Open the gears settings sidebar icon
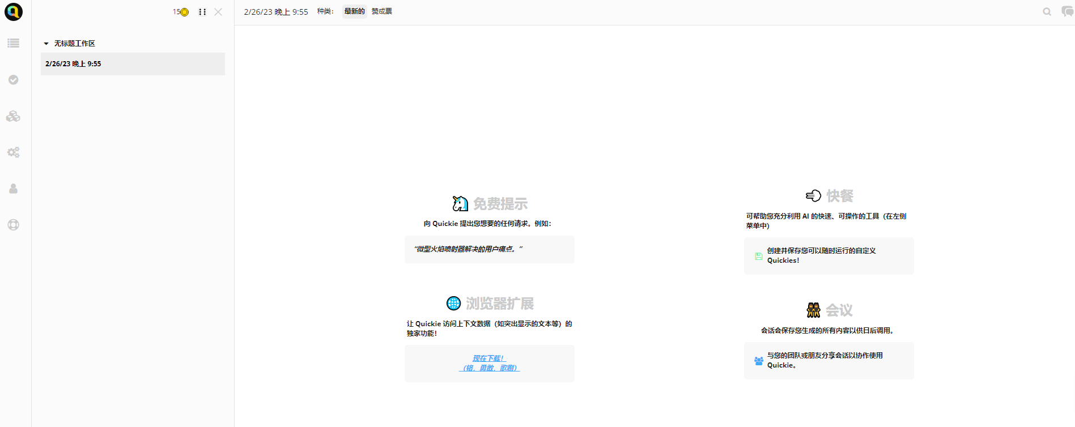This screenshot has height=427, width=1075. point(14,152)
